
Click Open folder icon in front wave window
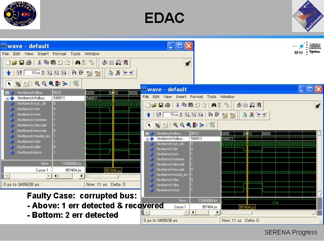(154, 105)
